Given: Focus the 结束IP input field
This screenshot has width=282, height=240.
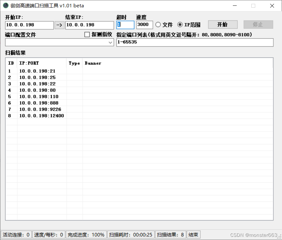Looking at the screenshot, I should [90, 25].
